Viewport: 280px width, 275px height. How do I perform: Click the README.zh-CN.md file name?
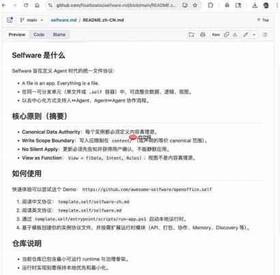(x=103, y=20)
